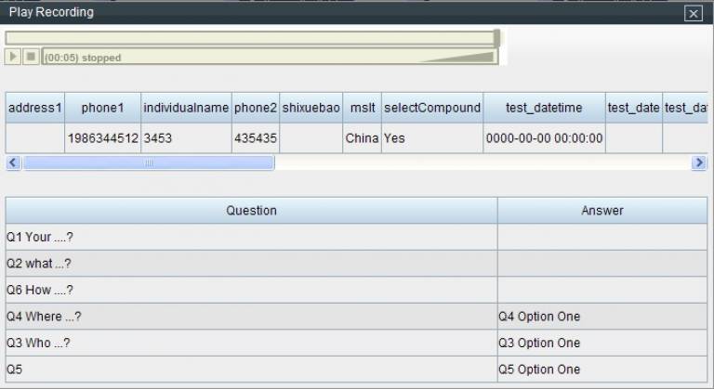The height and width of the screenshot is (389, 714).
Task: Click the left arrow of horizontal scrollbar
Action: (x=12, y=162)
